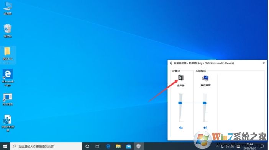
Task: Click the network icon in system tray
Action: [223, 146]
